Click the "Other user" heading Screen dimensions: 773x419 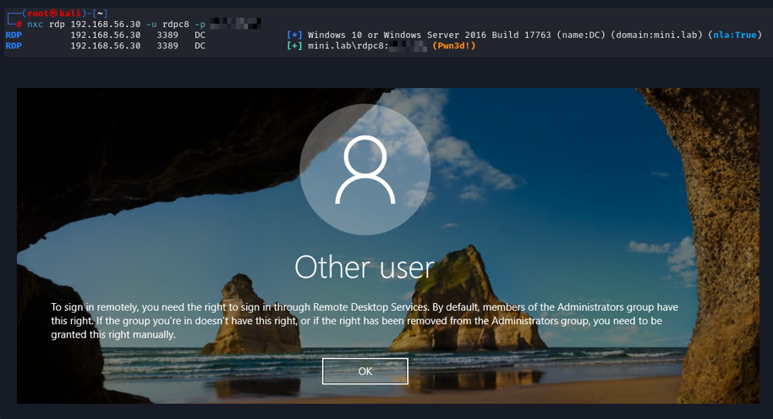point(365,267)
